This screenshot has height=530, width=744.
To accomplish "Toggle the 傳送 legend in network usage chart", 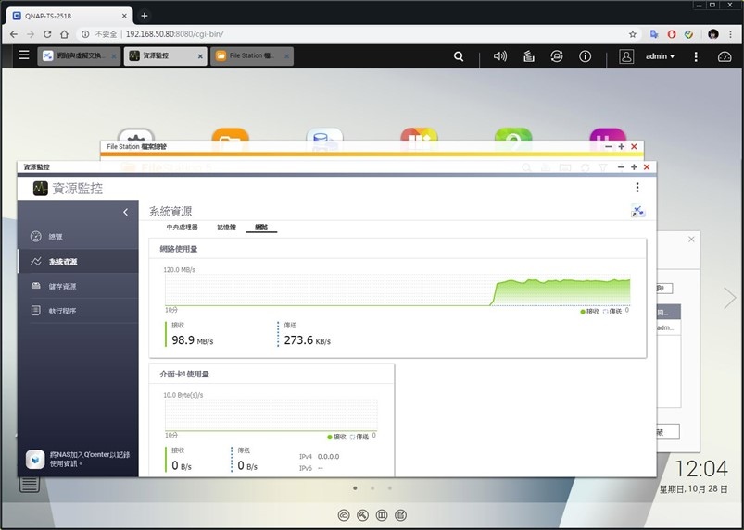I will pyautogui.click(x=612, y=312).
